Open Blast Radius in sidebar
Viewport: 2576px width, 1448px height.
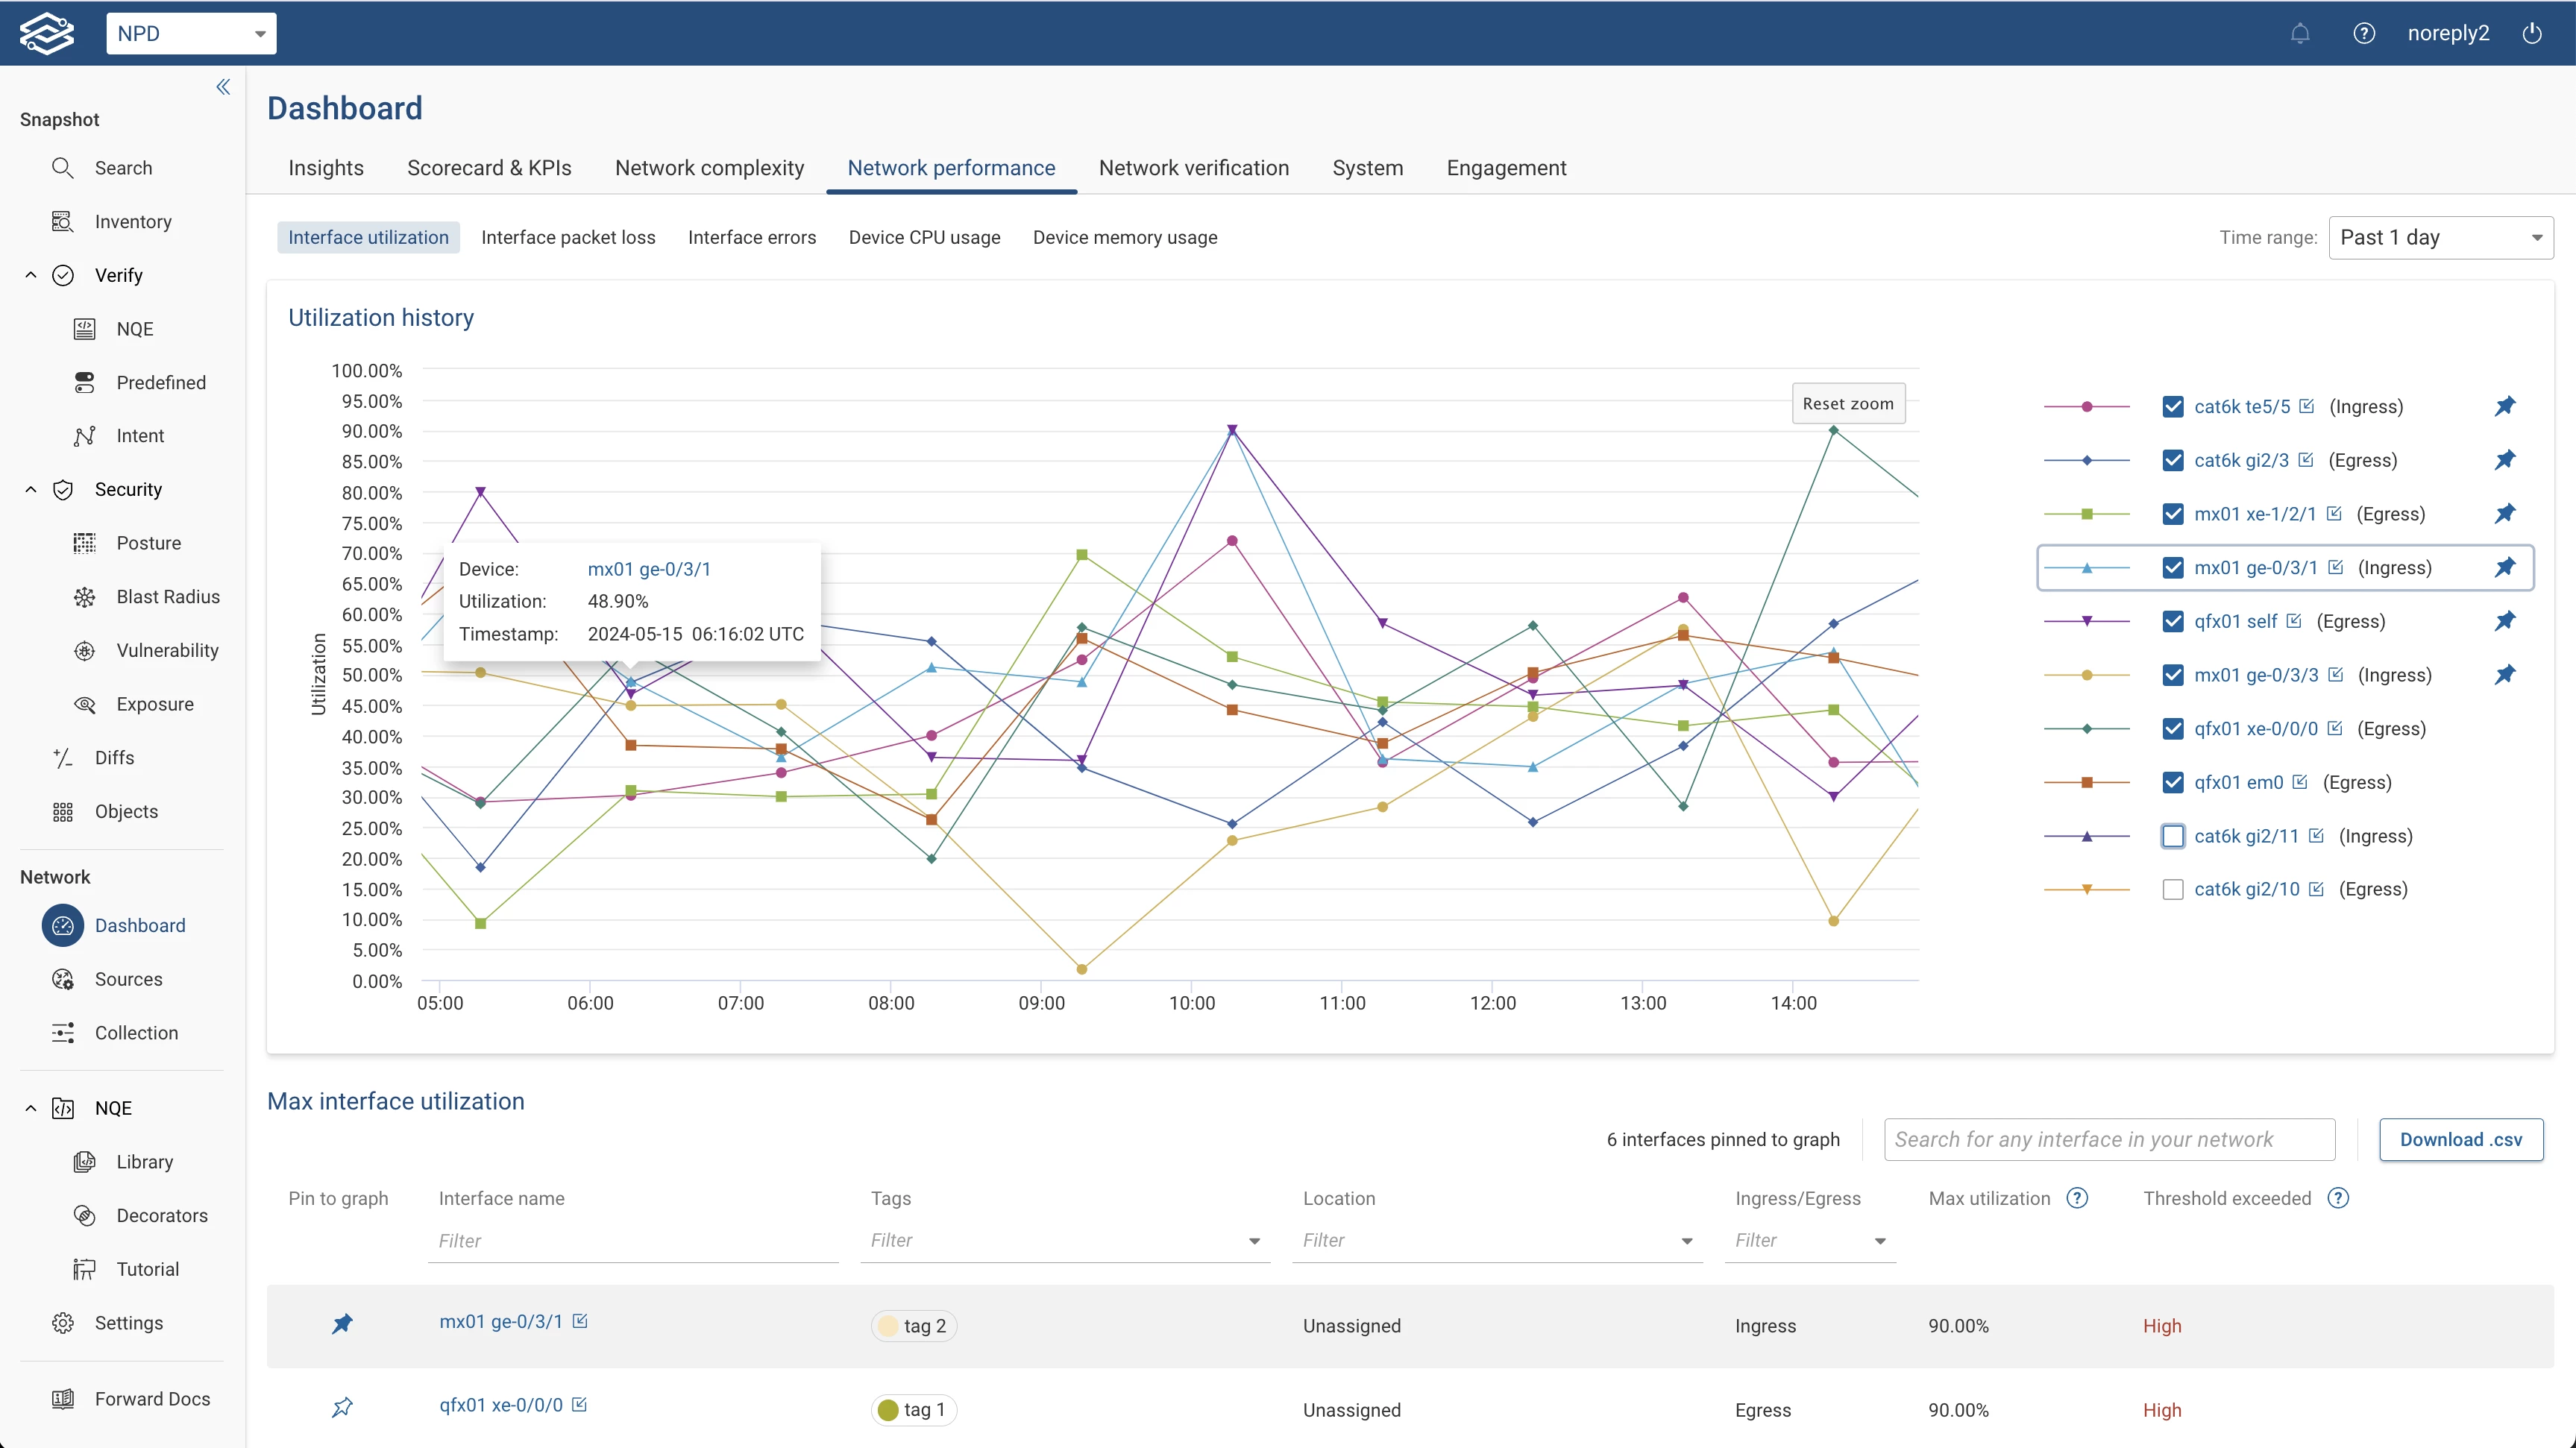167,597
